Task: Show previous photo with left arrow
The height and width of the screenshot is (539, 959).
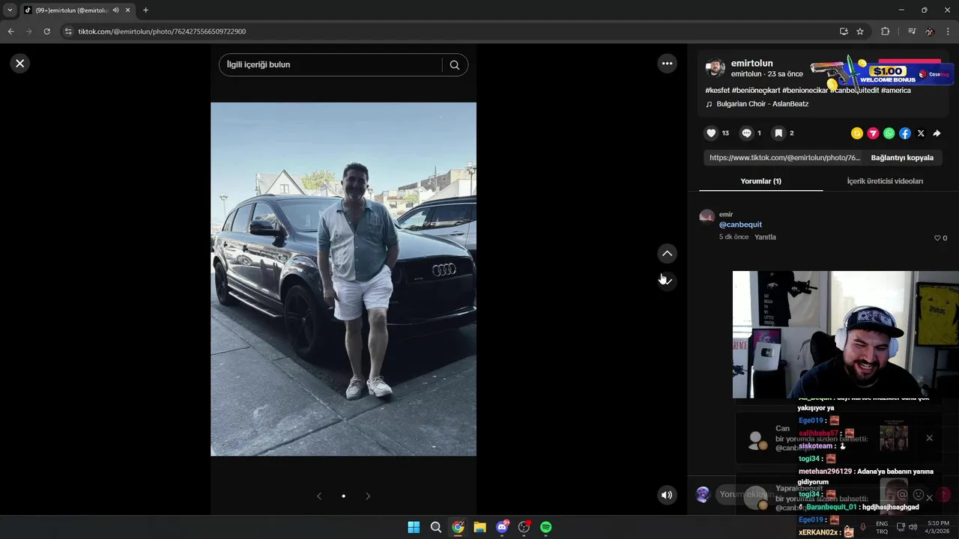Action: [319, 496]
